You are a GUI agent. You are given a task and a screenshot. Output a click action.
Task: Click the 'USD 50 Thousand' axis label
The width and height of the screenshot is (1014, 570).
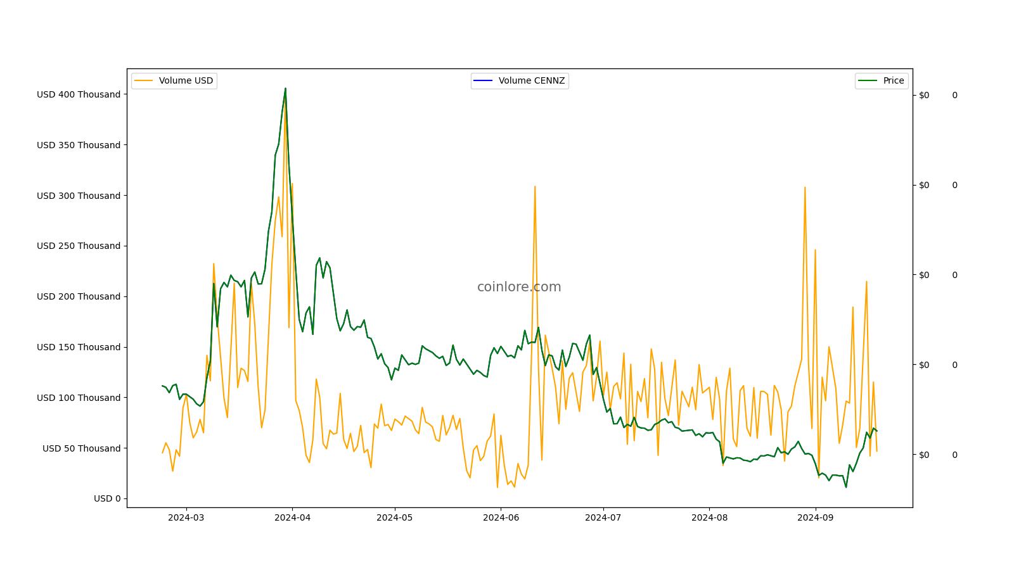[x=81, y=448]
